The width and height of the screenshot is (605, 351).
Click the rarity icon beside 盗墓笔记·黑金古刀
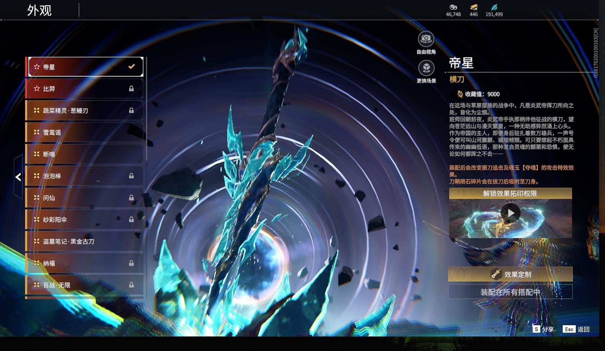(x=37, y=241)
